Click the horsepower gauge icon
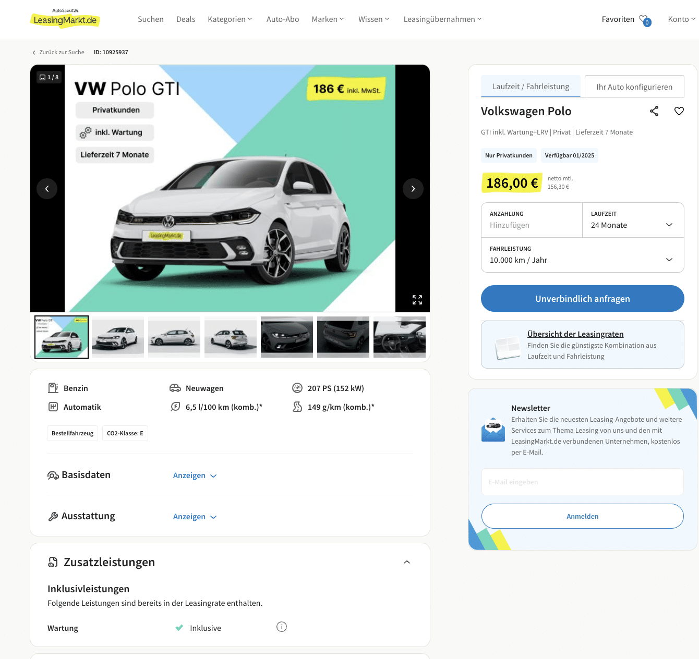 click(x=297, y=388)
